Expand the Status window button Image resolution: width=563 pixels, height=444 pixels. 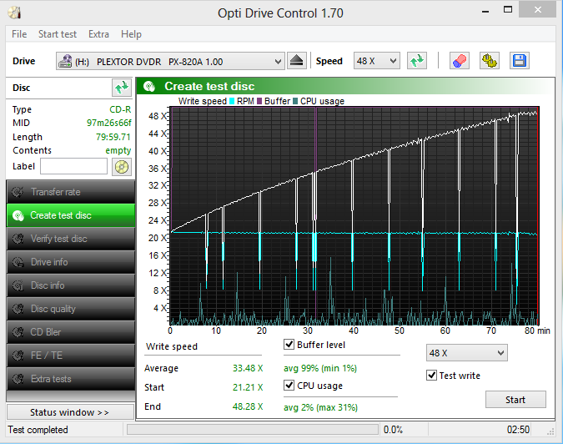(70, 412)
